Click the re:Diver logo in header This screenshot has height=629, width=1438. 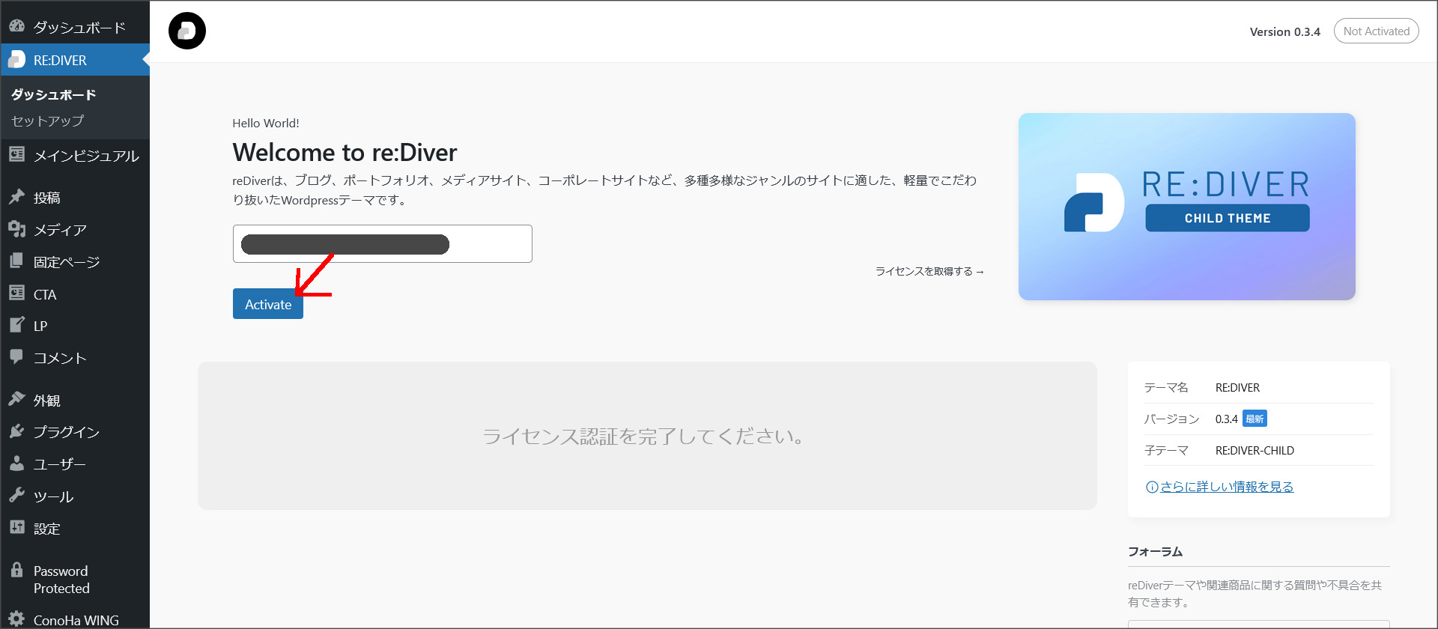tap(187, 31)
